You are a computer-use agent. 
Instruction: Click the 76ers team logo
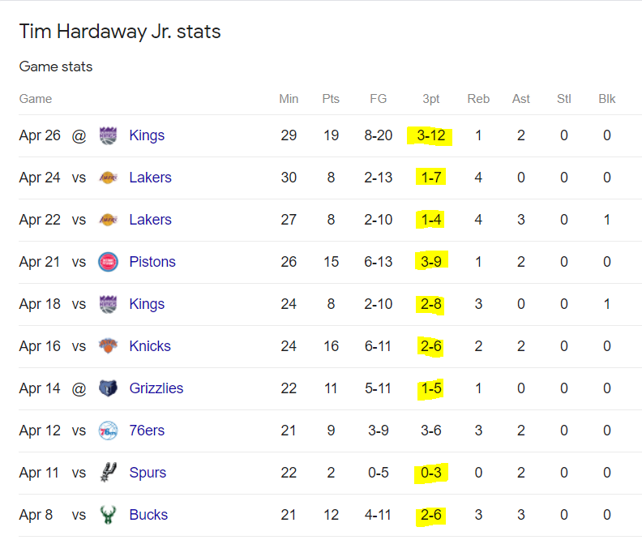(x=108, y=431)
